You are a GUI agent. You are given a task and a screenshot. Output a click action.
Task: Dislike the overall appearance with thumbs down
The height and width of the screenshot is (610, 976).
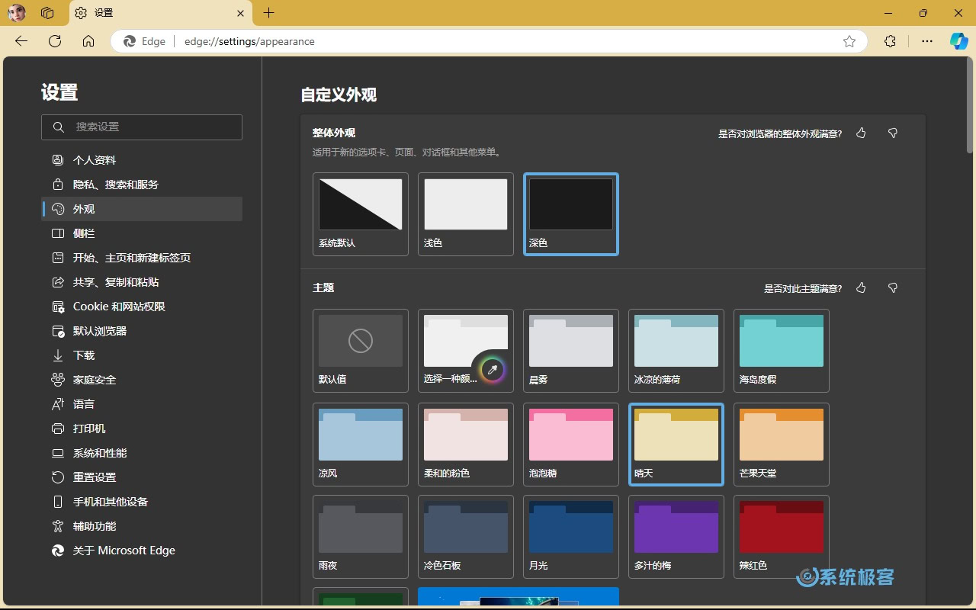[893, 133]
